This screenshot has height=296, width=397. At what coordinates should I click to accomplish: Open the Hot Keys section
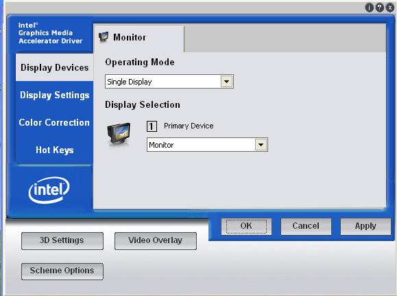coord(54,150)
